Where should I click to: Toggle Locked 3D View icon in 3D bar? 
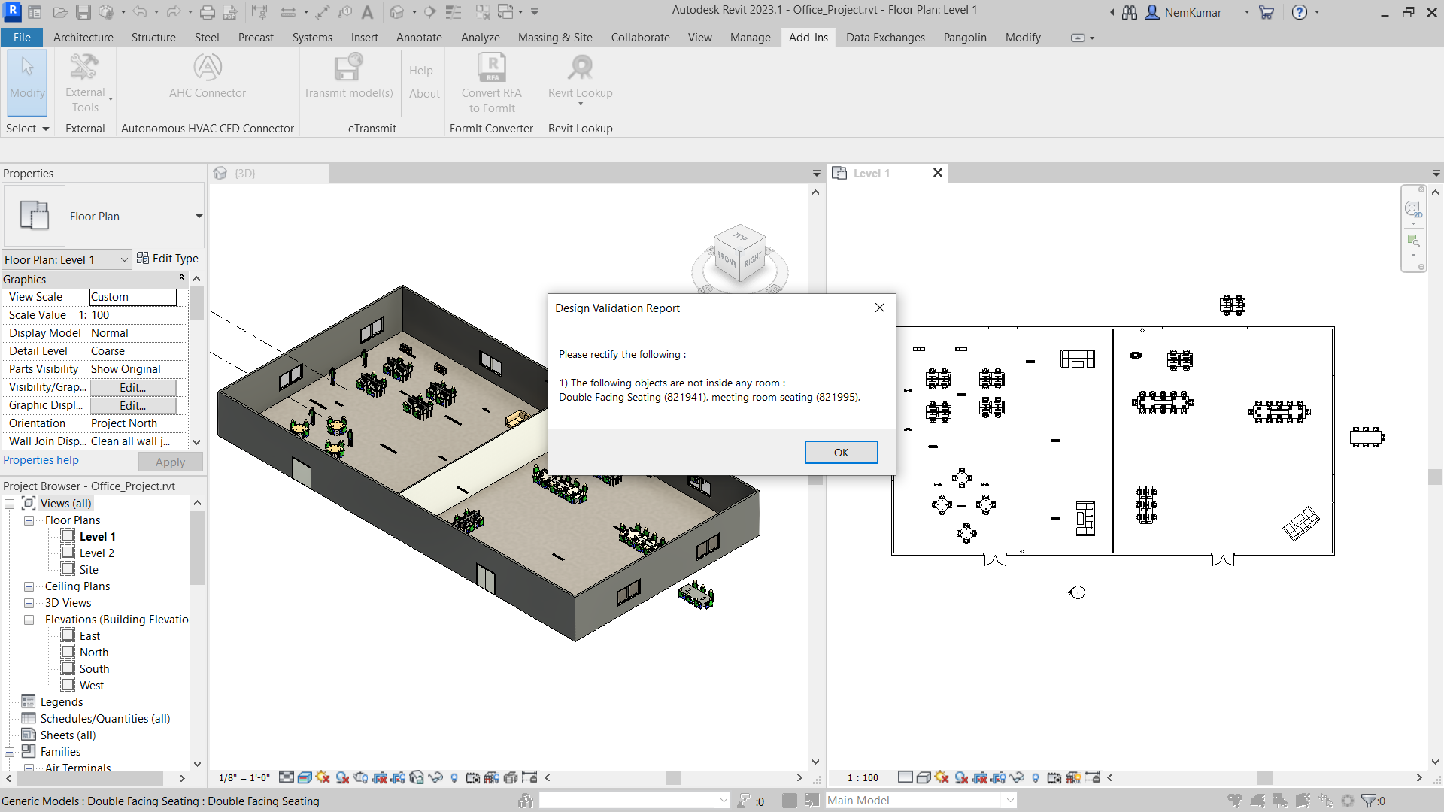[417, 777]
